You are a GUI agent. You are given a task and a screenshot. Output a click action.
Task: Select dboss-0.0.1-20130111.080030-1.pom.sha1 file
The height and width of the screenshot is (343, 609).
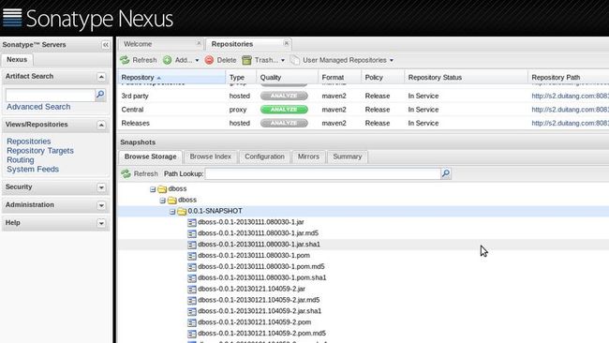pos(261,277)
